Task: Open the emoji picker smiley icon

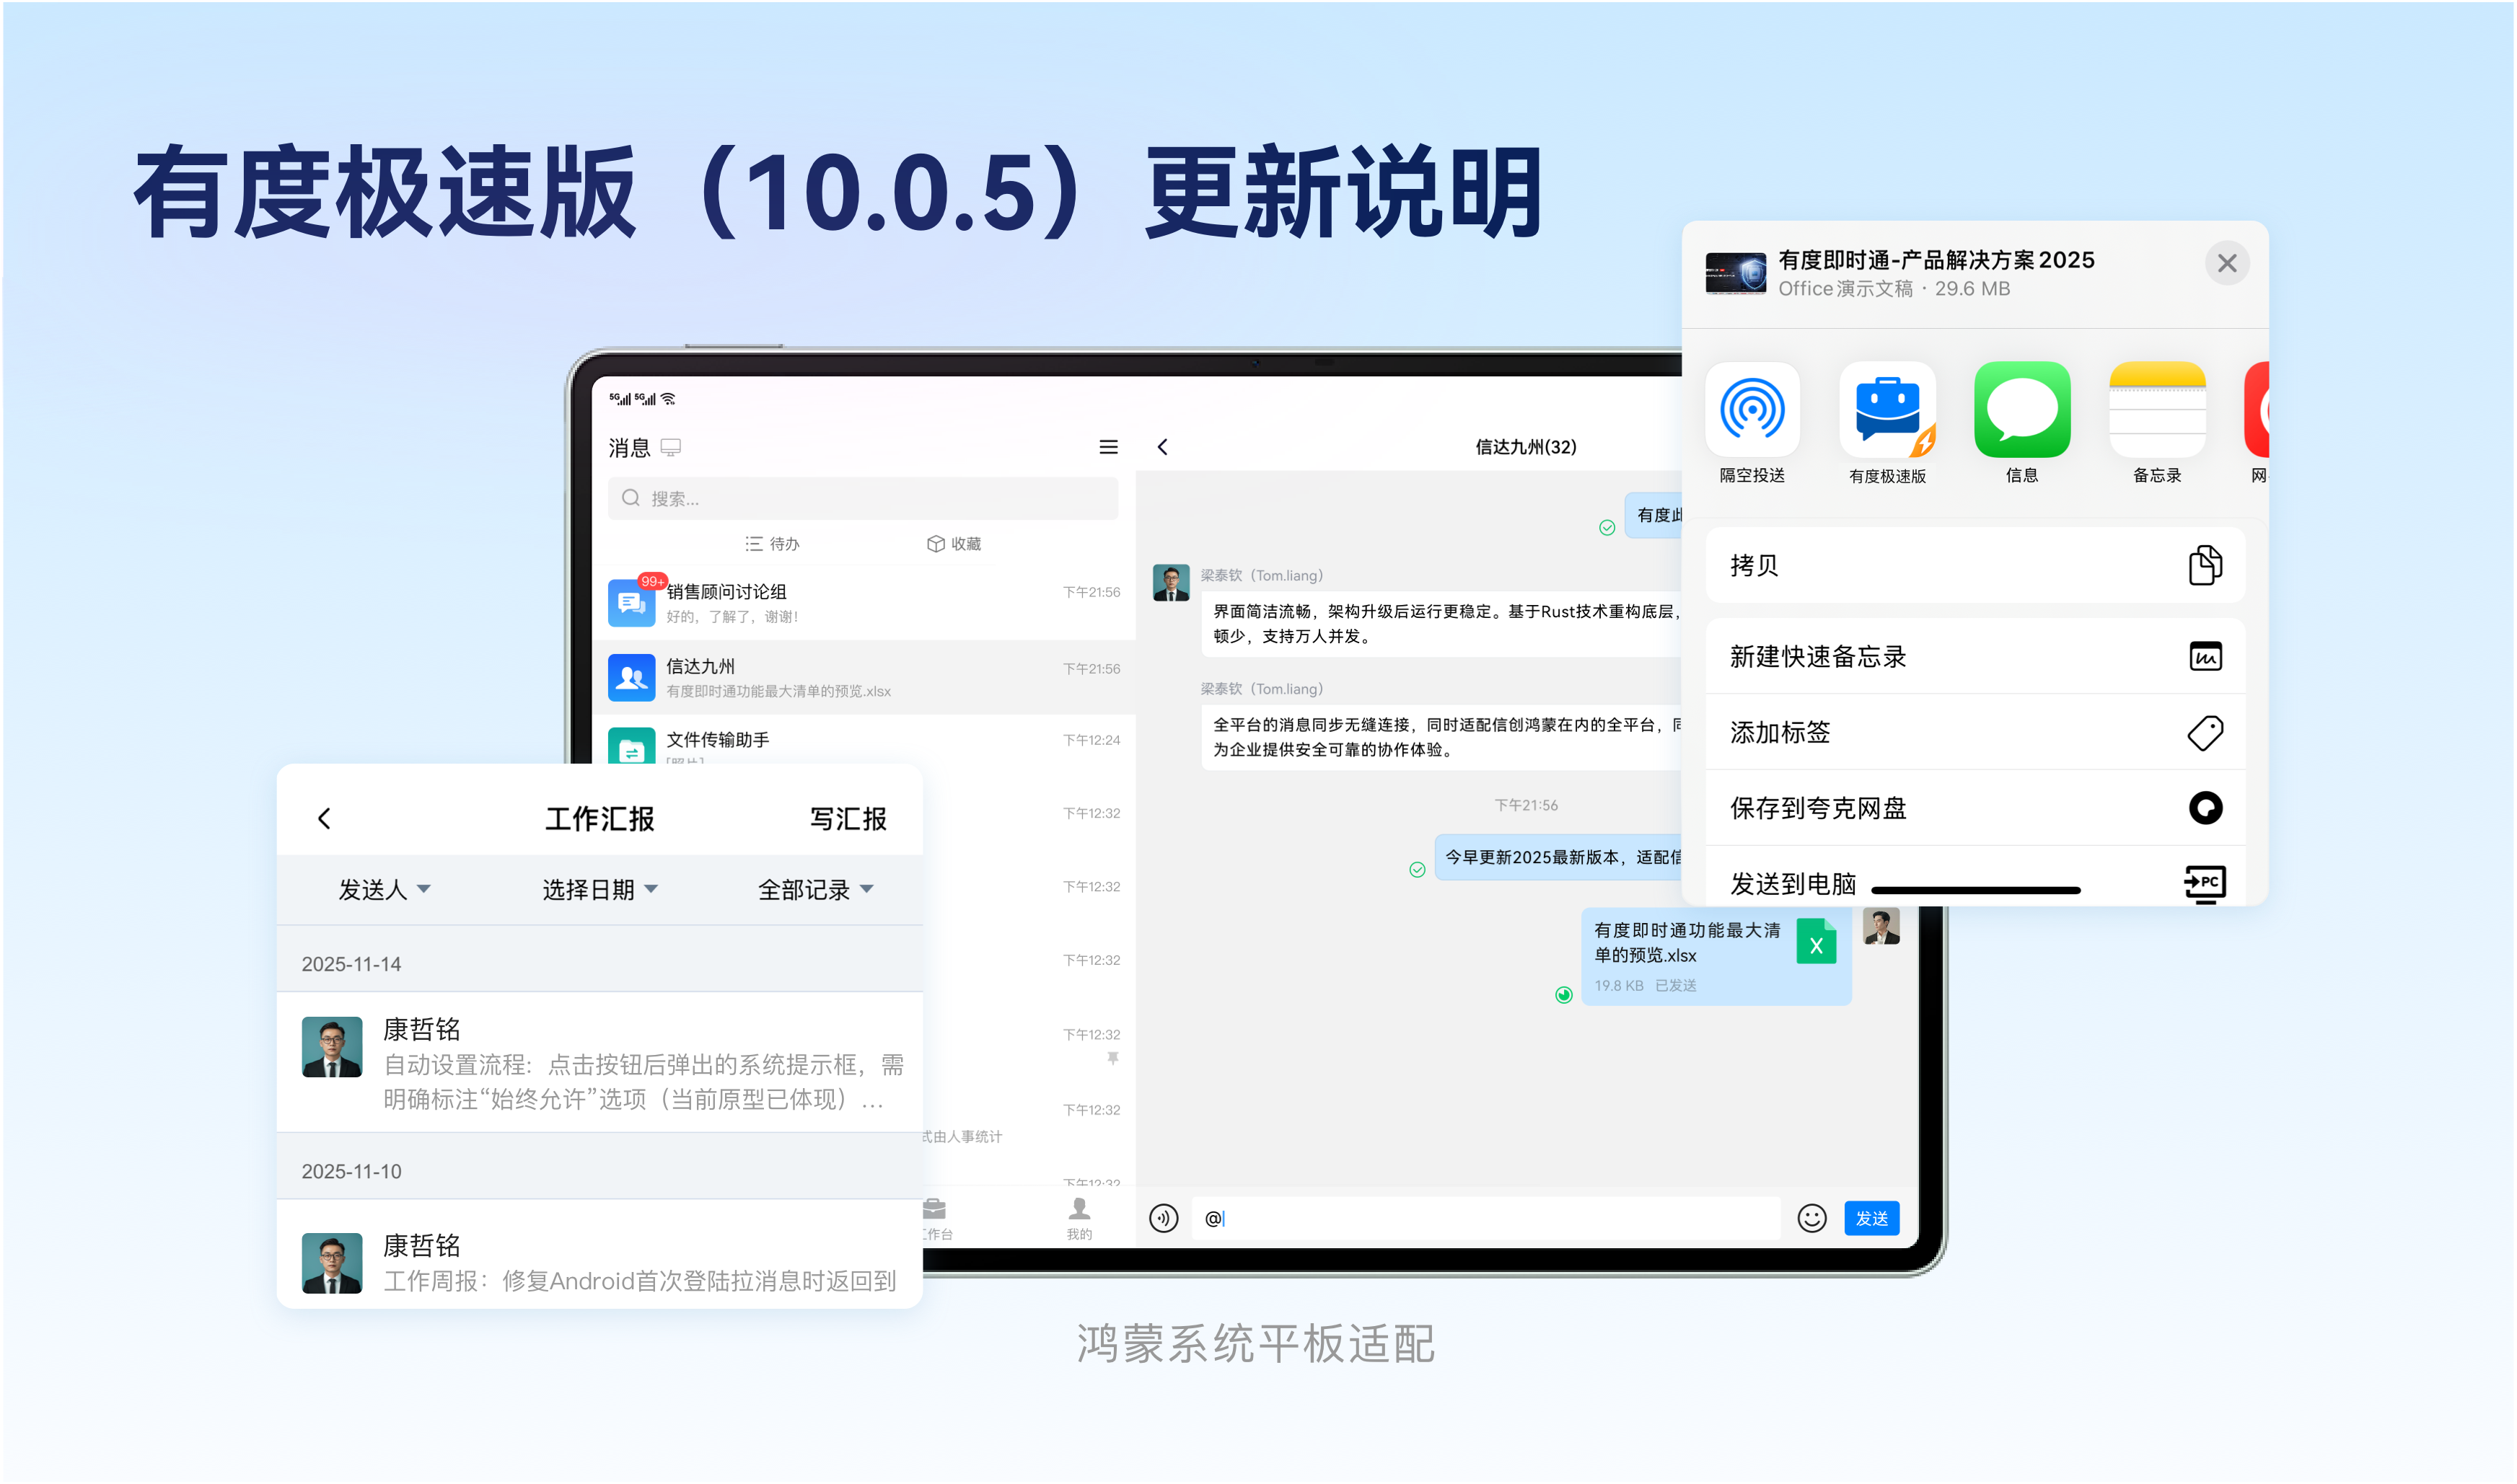Action: (x=1811, y=1218)
